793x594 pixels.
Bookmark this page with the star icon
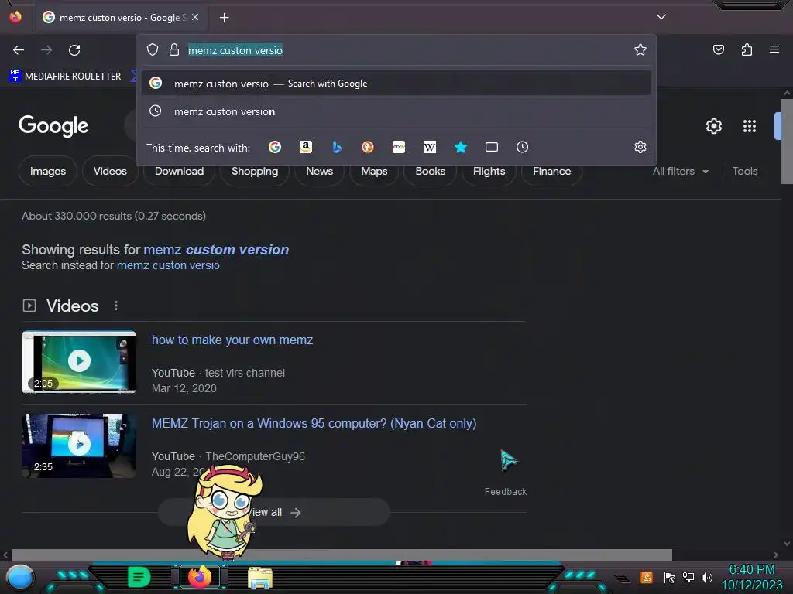640,49
